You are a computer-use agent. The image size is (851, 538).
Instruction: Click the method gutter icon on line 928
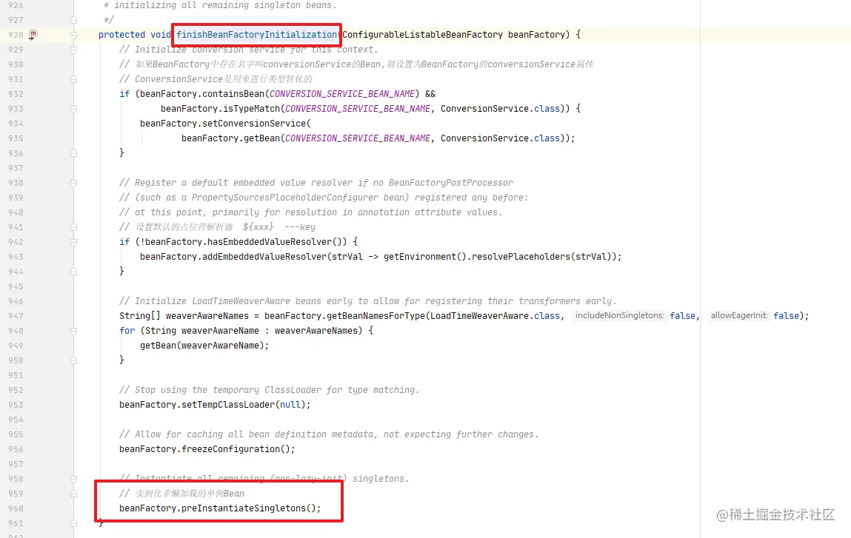click(x=33, y=34)
